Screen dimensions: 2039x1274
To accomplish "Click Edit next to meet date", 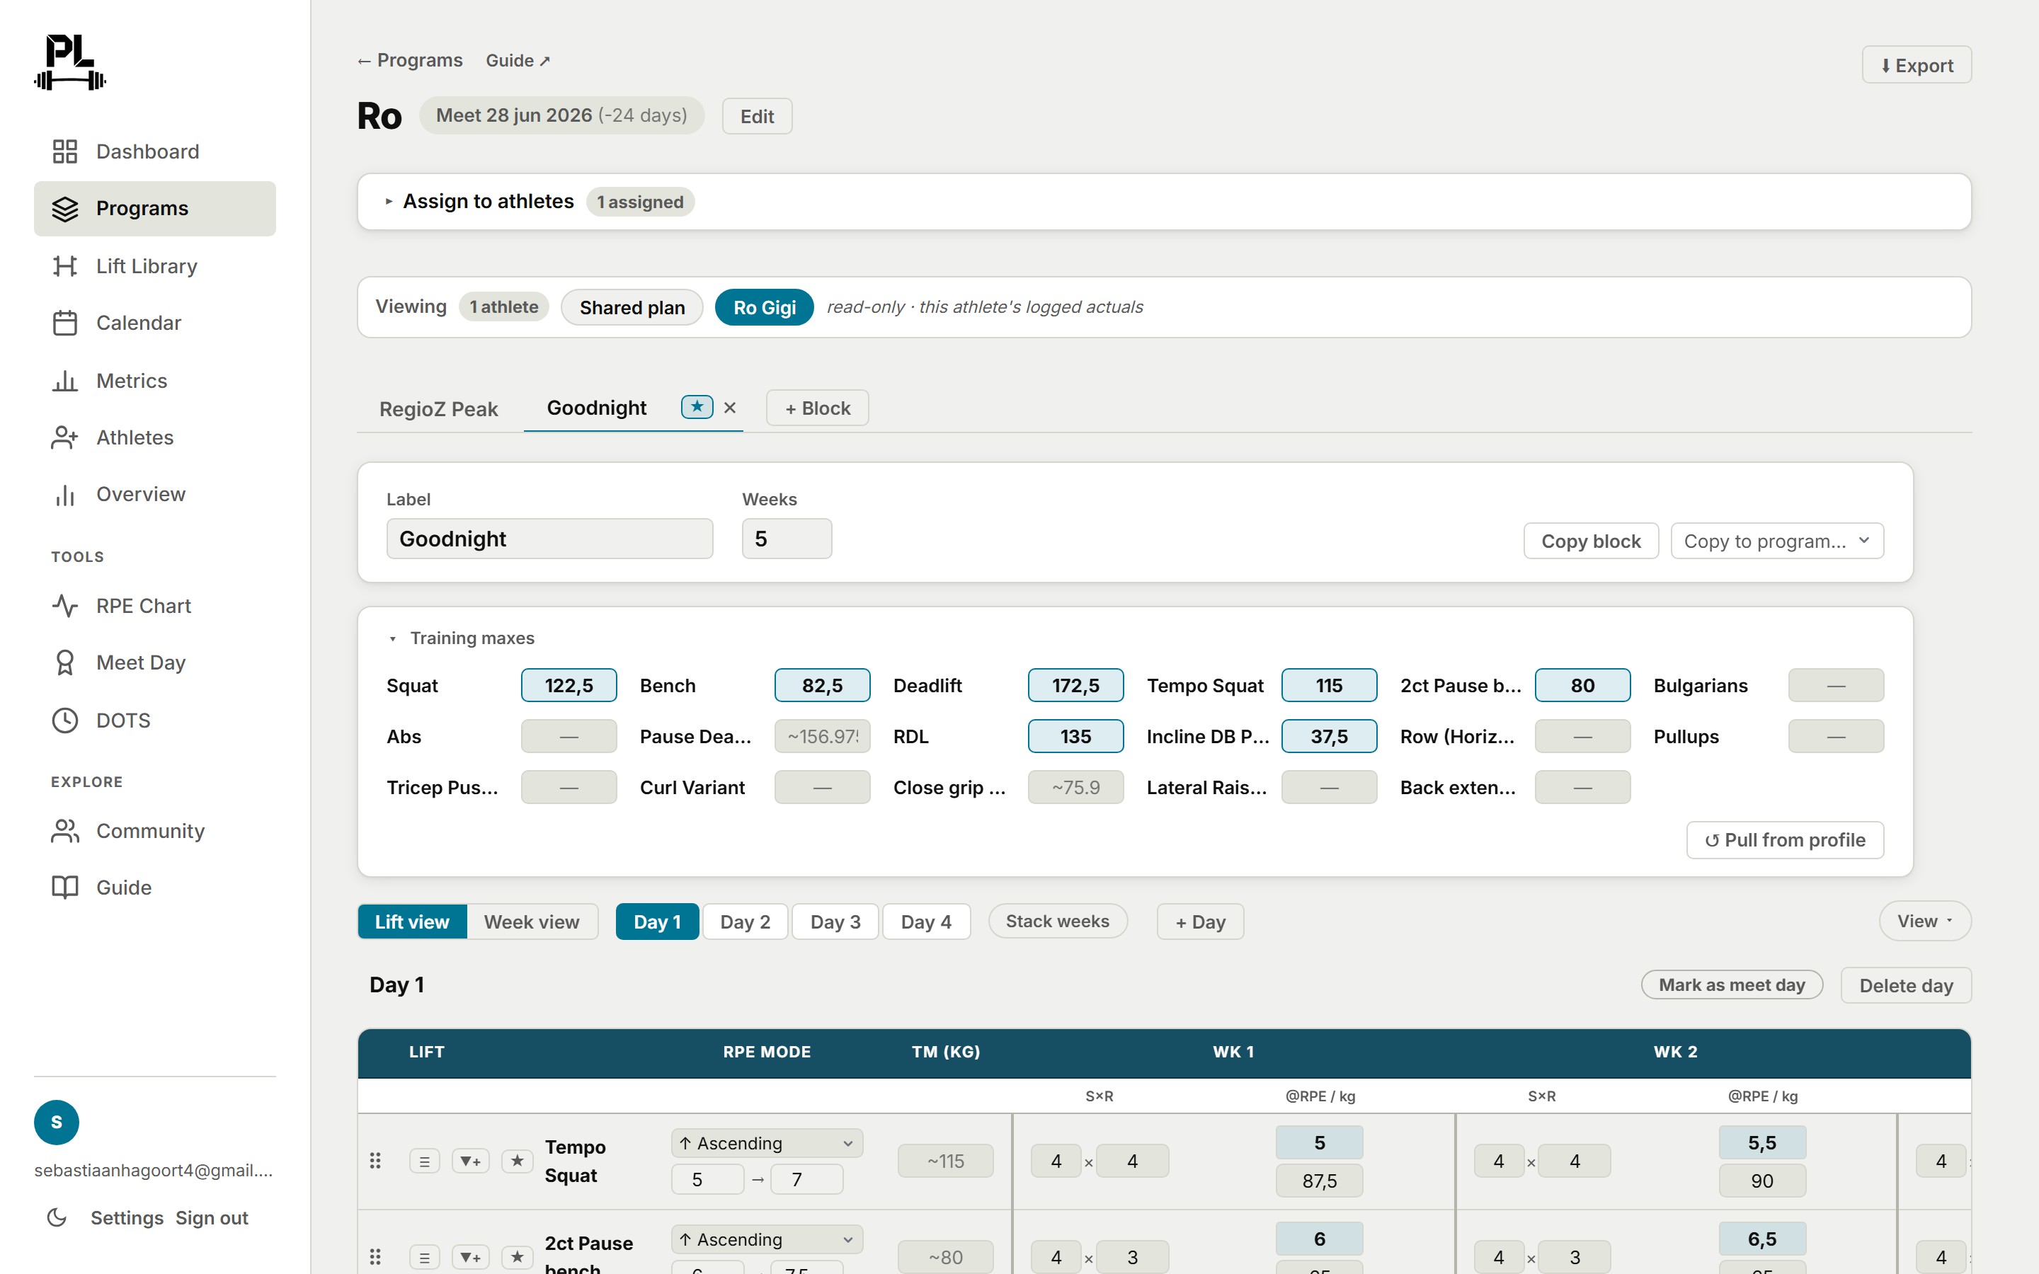I will tap(757, 116).
